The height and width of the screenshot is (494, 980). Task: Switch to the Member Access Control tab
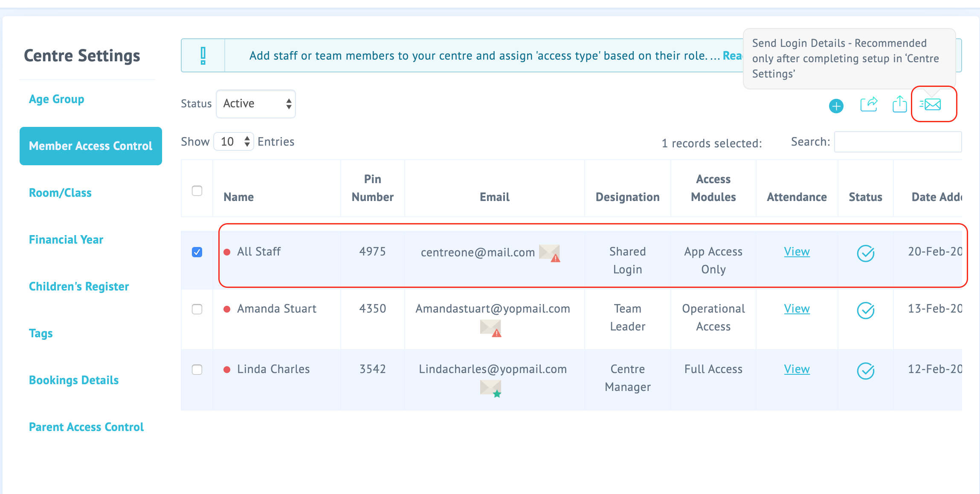91,146
